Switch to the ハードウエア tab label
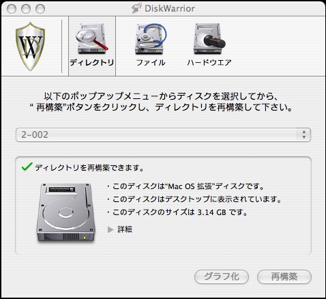 tap(209, 62)
